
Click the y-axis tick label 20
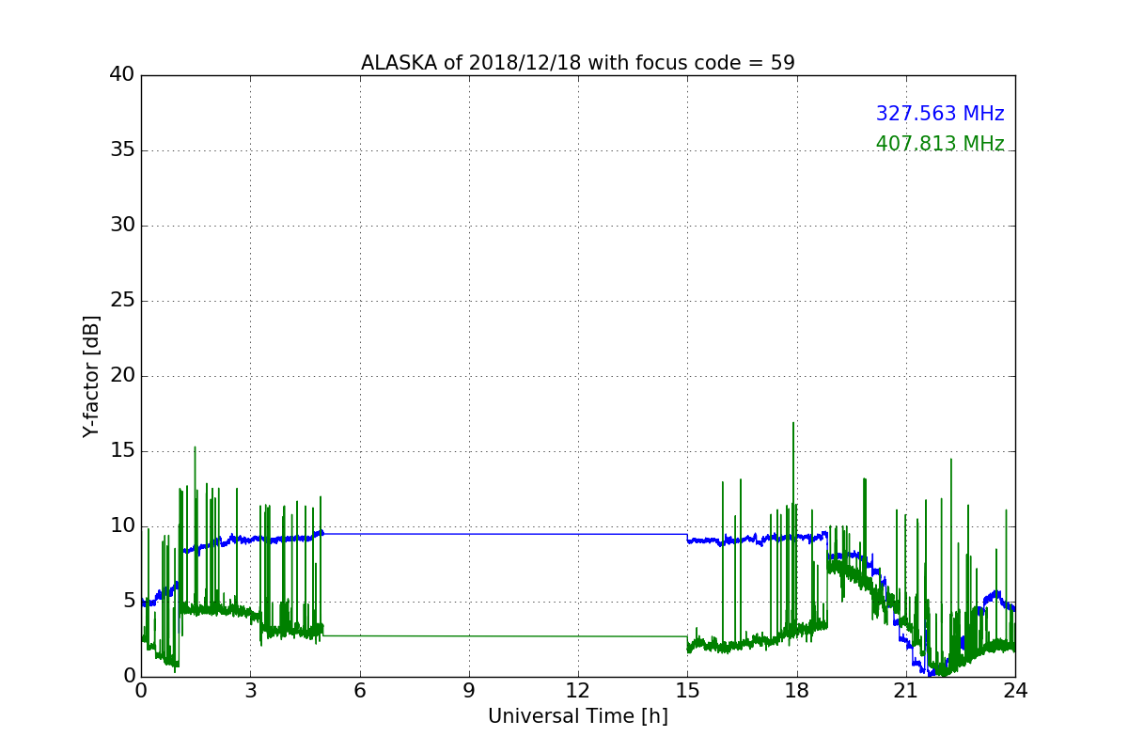(x=122, y=376)
